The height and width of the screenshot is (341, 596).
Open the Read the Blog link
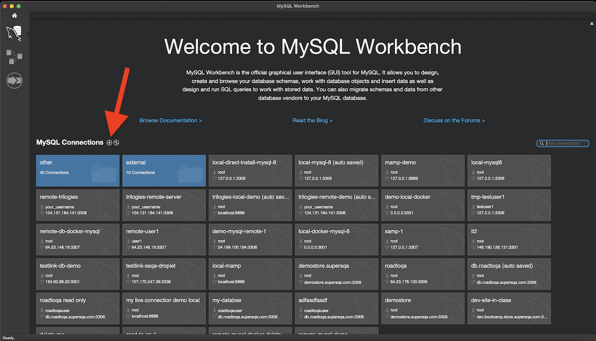(x=312, y=120)
